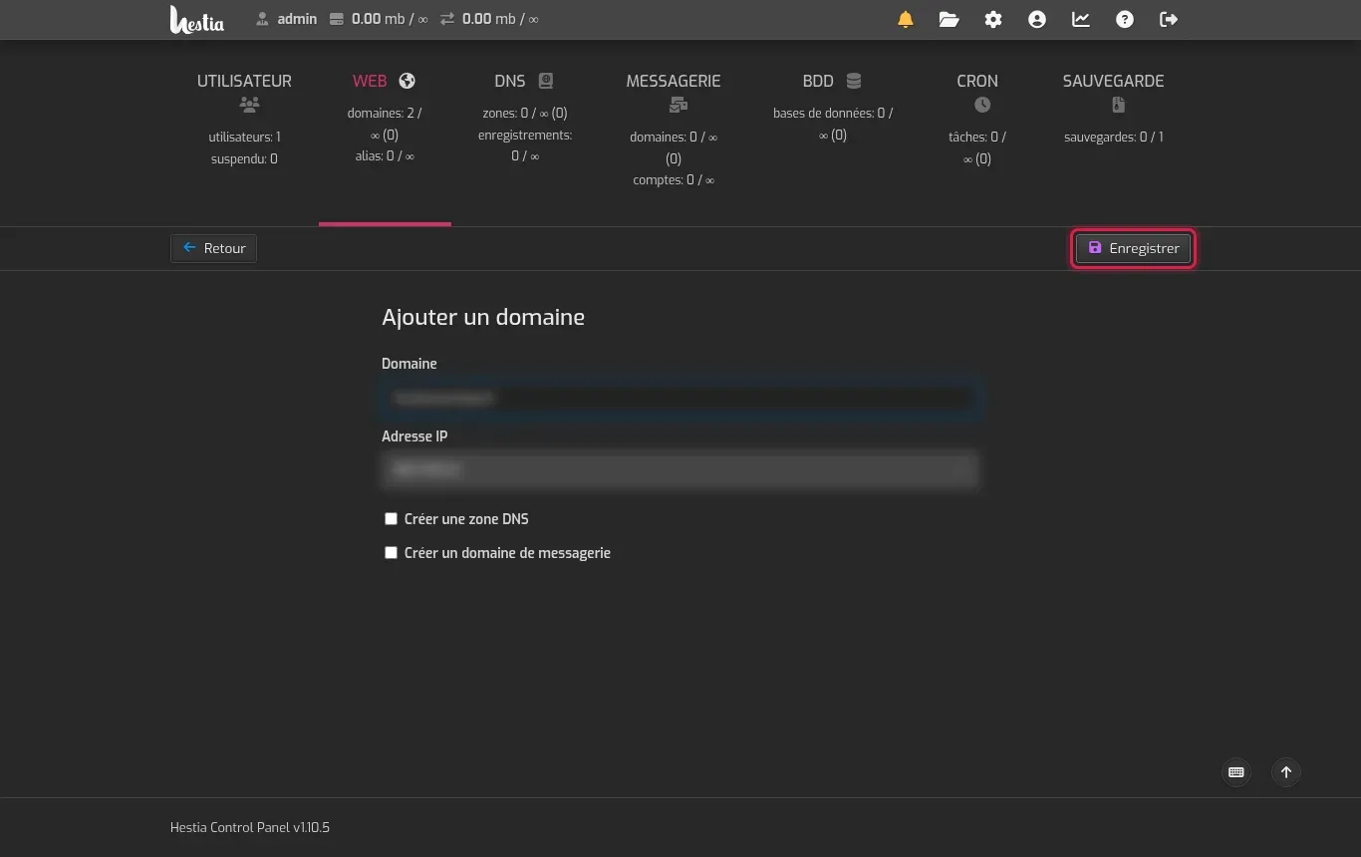
Task: Click the Hestia logo
Action: [197, 19]
